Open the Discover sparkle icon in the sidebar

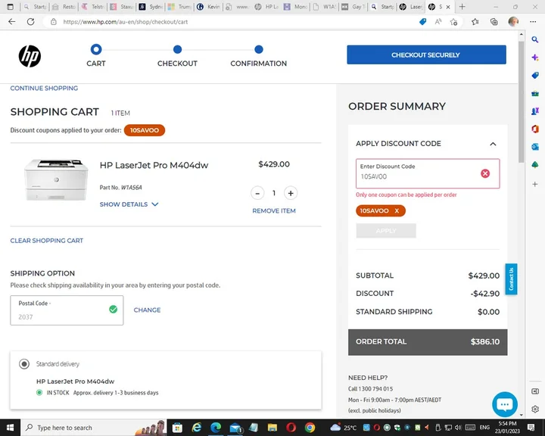click(x=535, y=58)
